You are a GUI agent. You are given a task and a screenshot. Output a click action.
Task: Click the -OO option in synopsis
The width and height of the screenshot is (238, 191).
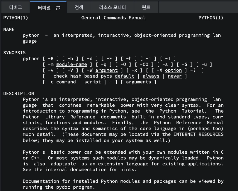[144, 64]
